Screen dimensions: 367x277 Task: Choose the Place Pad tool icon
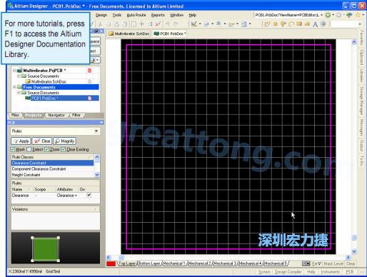276,24
